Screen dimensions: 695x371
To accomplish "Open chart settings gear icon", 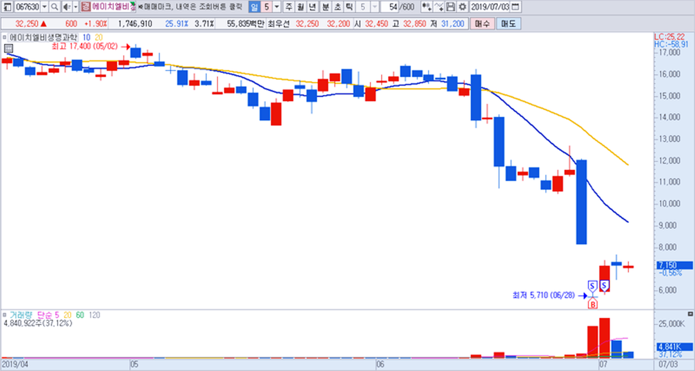I will click(x=462, y=7).
